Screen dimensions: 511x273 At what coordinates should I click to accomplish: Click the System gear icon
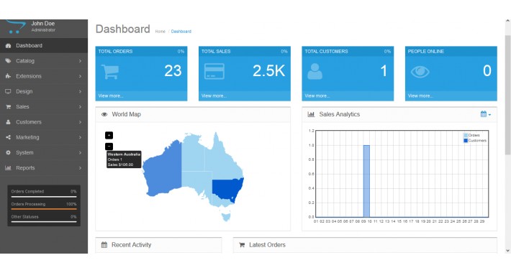coord(8,152)
